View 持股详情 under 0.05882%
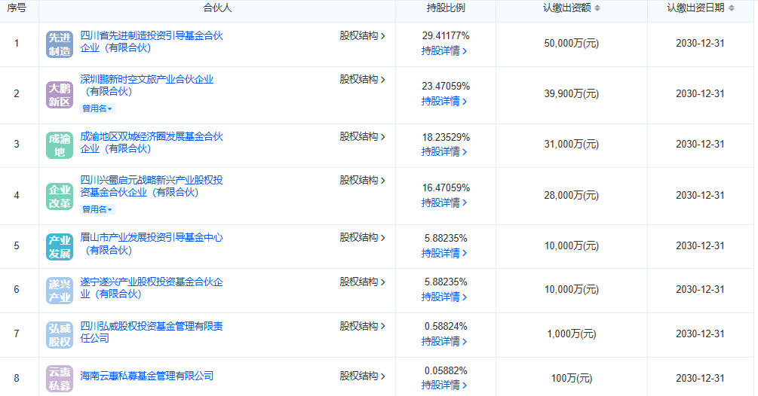 coord(443,385)
